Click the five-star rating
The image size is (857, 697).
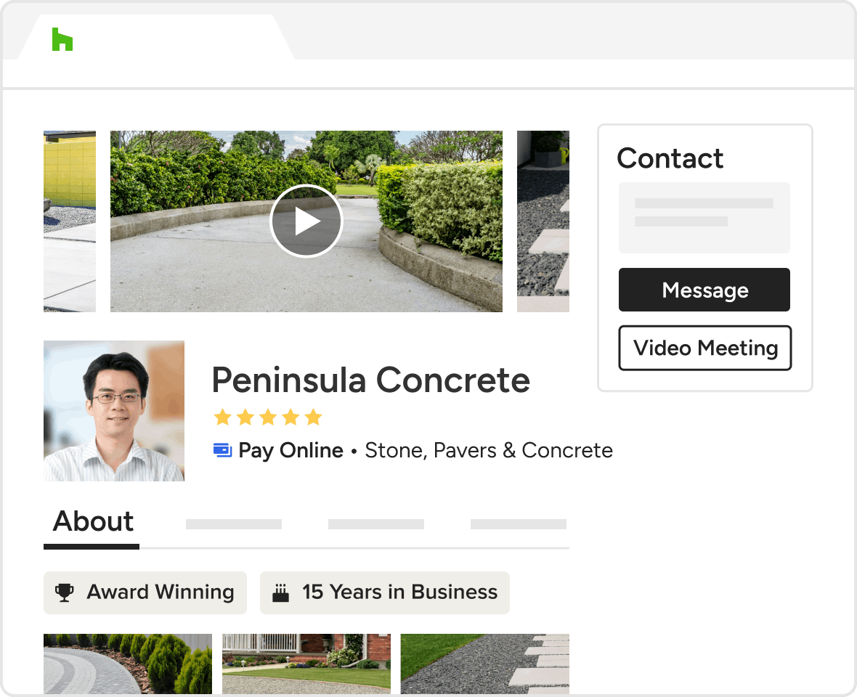pos(268,417)
